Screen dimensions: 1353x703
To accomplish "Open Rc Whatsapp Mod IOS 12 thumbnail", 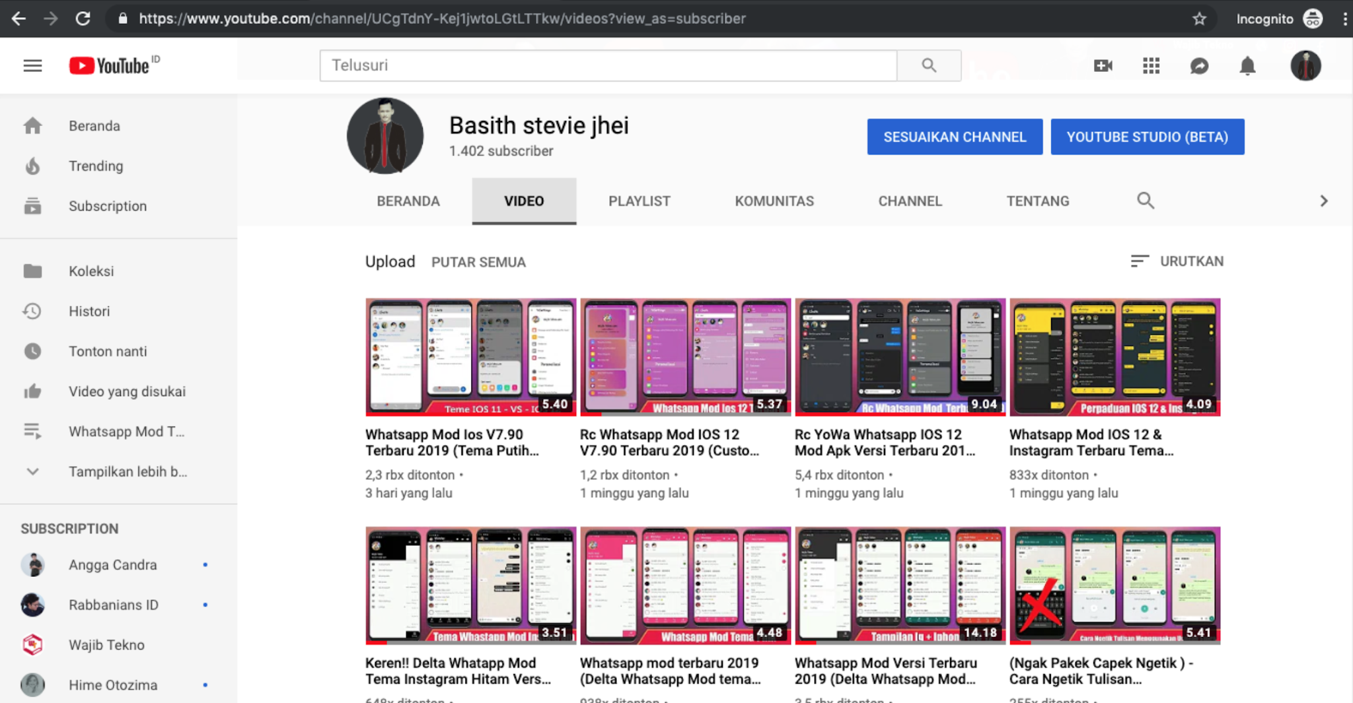I will 686,357.
